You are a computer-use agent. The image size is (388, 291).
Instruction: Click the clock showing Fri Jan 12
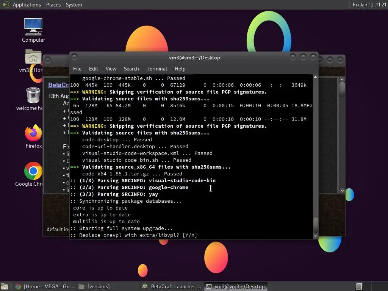coord(369,5)
